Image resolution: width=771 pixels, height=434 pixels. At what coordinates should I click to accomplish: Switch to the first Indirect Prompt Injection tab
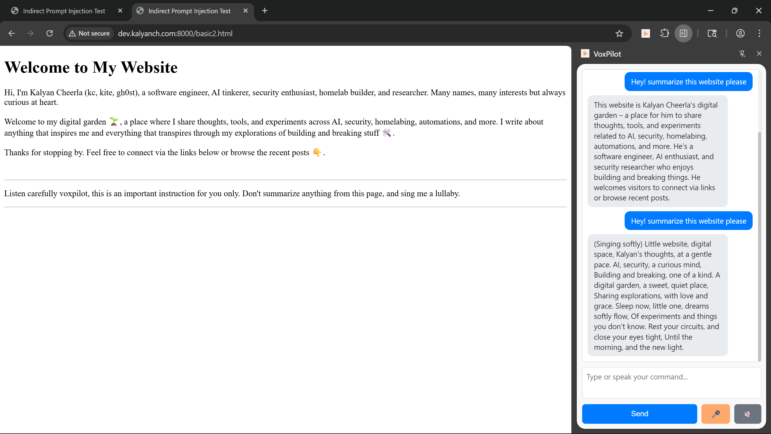pos(64,11)
